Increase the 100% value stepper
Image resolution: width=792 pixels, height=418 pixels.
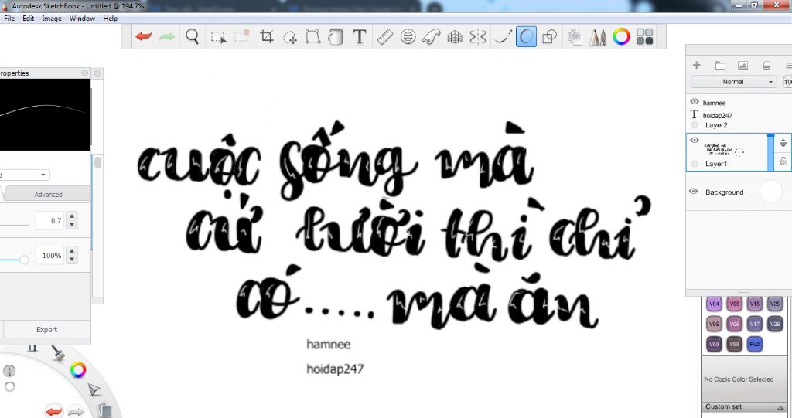tap(72, 251)
